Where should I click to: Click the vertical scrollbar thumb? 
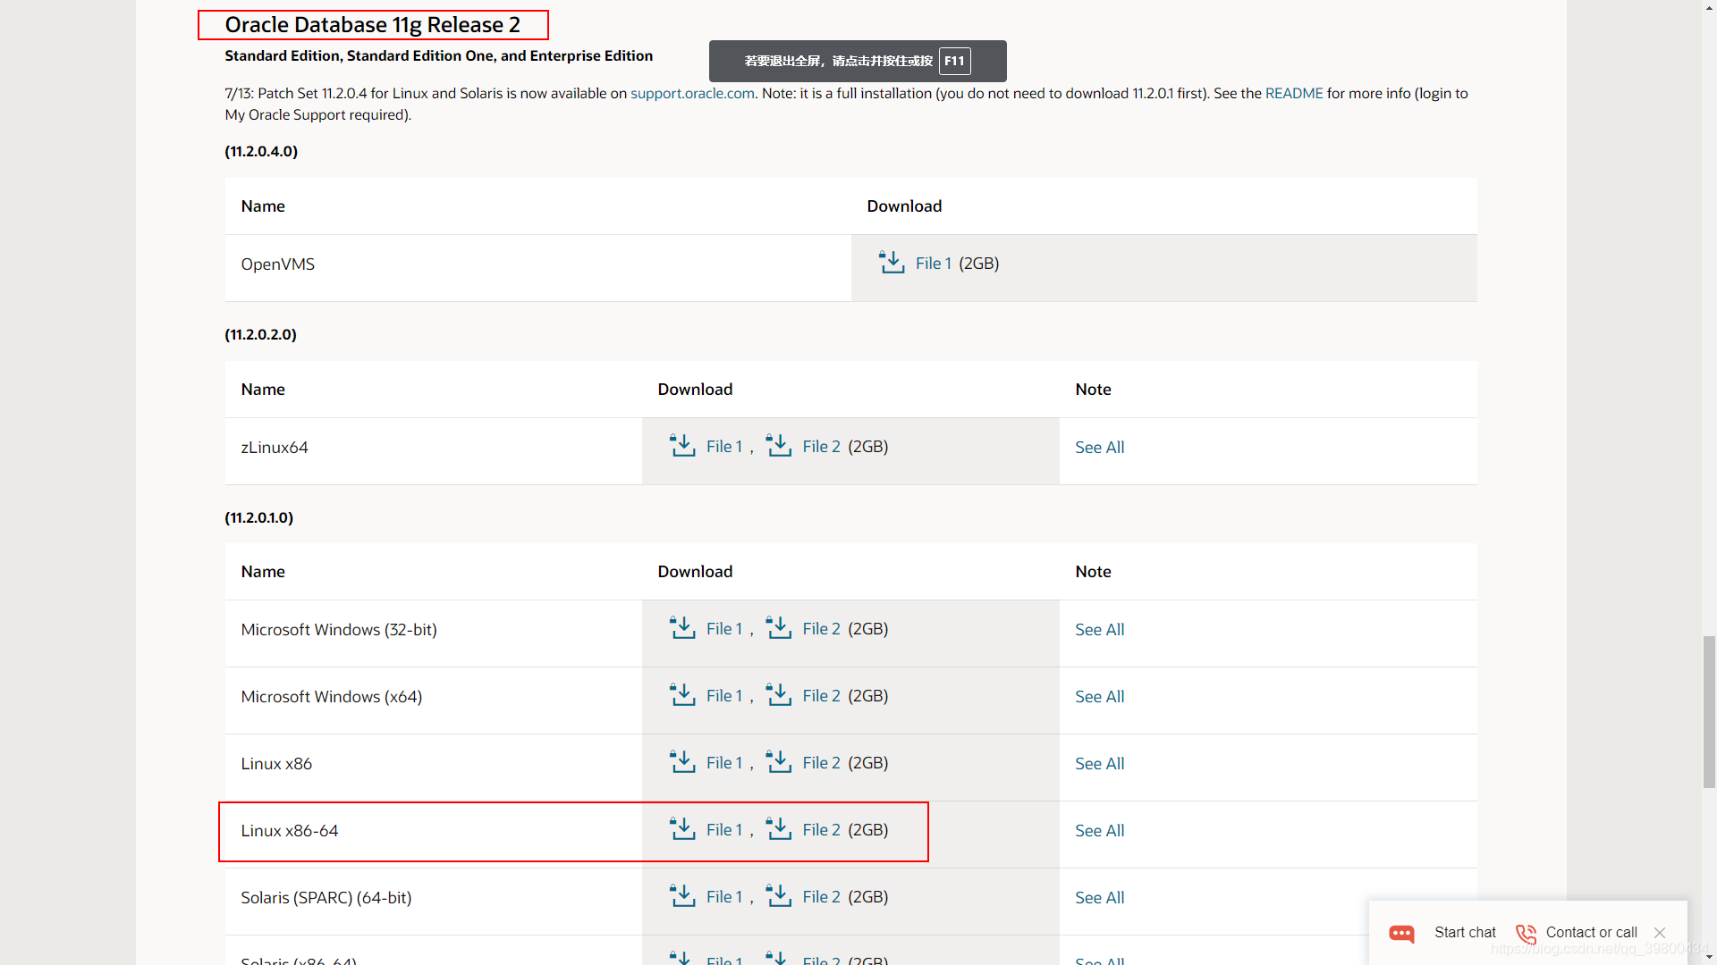[1709, 712]
